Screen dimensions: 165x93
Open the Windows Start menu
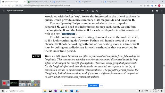[3, 91]
